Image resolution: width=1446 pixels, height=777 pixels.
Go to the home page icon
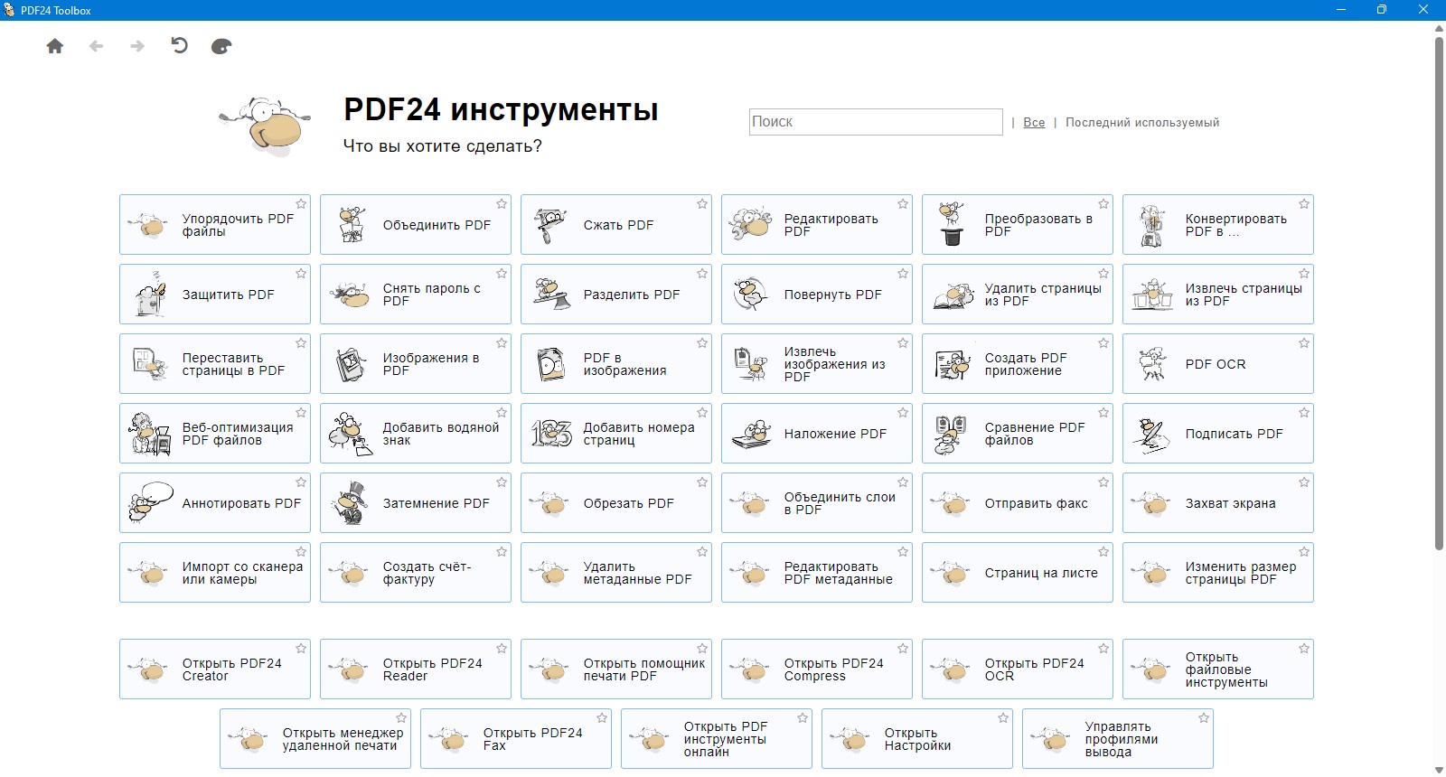pos(55,46)
